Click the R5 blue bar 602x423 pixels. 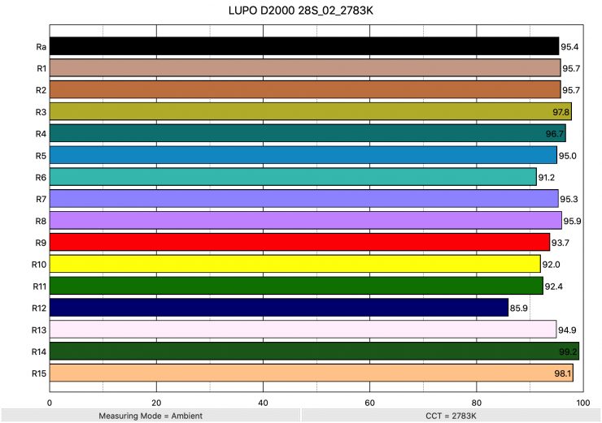coord(303,155)
